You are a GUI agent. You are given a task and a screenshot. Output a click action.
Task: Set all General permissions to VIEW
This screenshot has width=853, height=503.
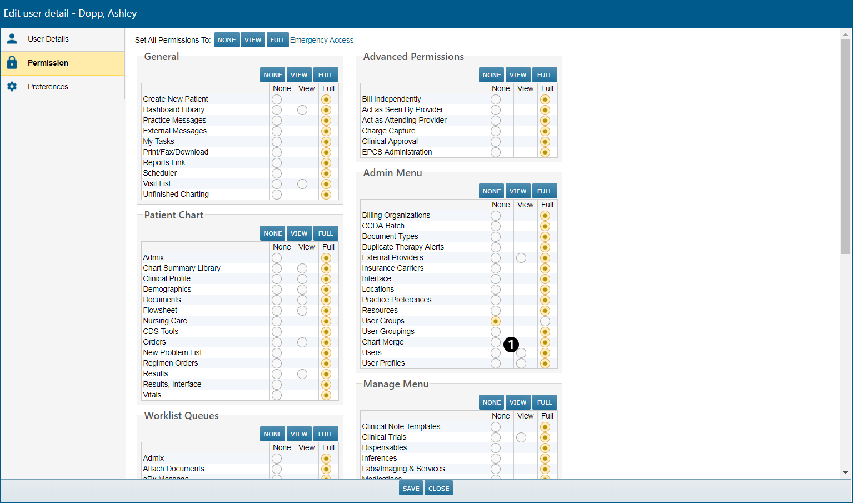click(x=299, y=75)
